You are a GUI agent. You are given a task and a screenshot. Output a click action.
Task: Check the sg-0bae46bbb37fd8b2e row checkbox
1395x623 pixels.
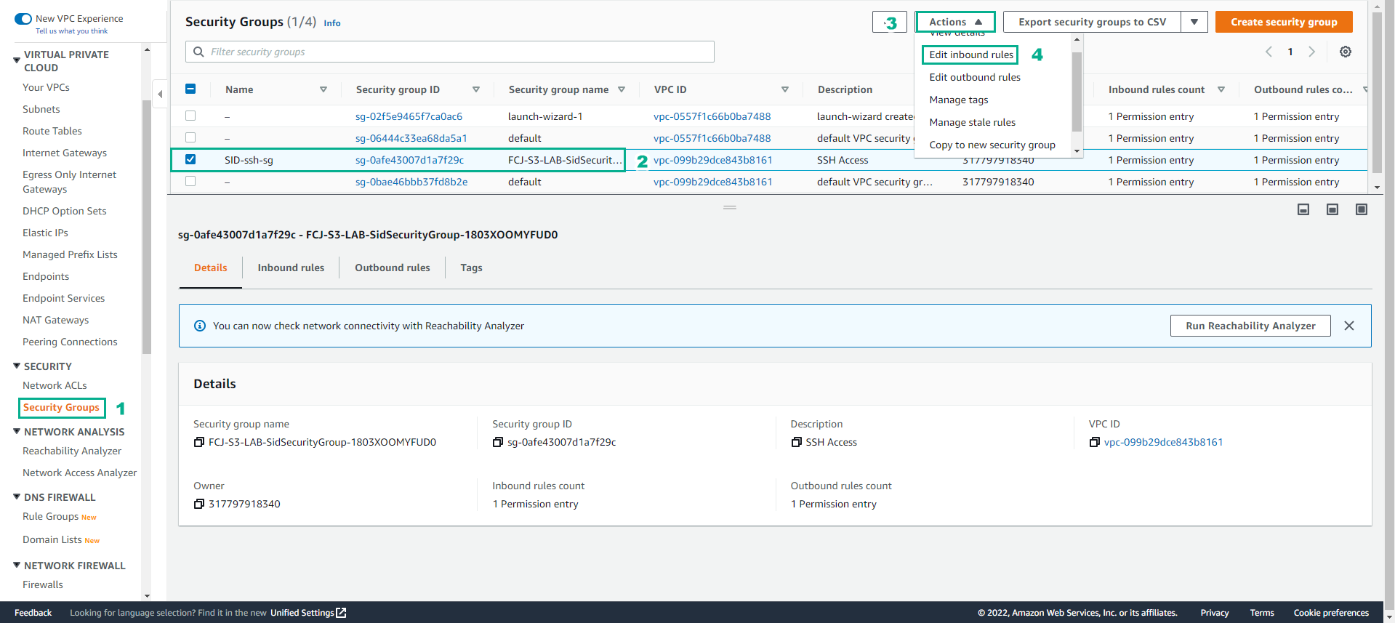190,181
